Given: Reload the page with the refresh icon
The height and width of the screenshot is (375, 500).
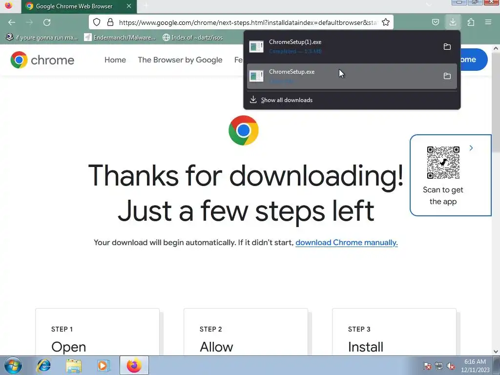Looking at the screenshot, I should [x=47, y=22].
